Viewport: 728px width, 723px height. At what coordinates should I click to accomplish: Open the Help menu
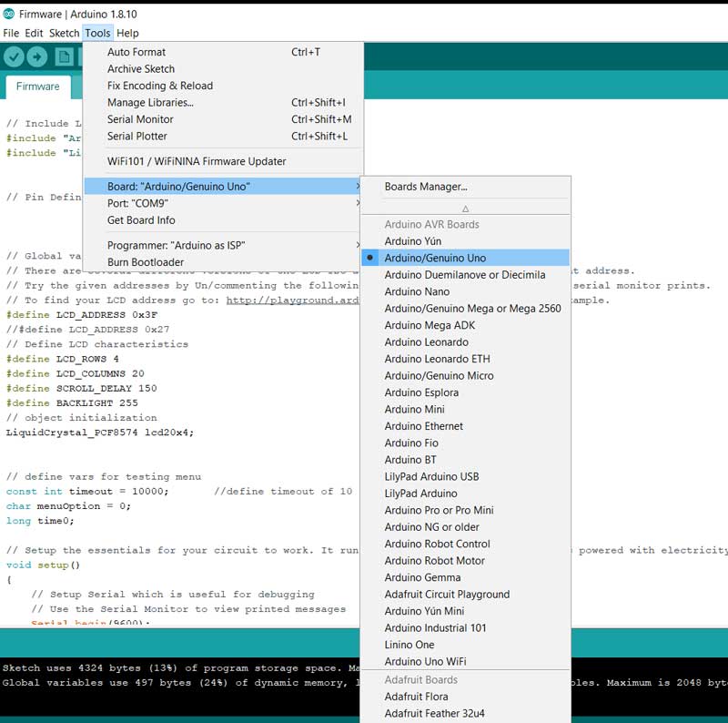127,33
